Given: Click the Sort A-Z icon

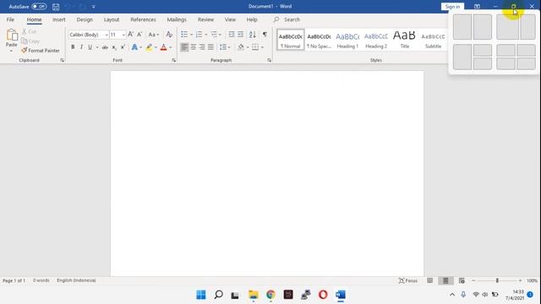Looking at the screenshot, I should 253,35.
